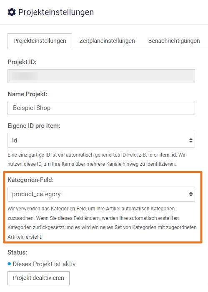Click the Eigene ID pro Item label

click(34, 126)
